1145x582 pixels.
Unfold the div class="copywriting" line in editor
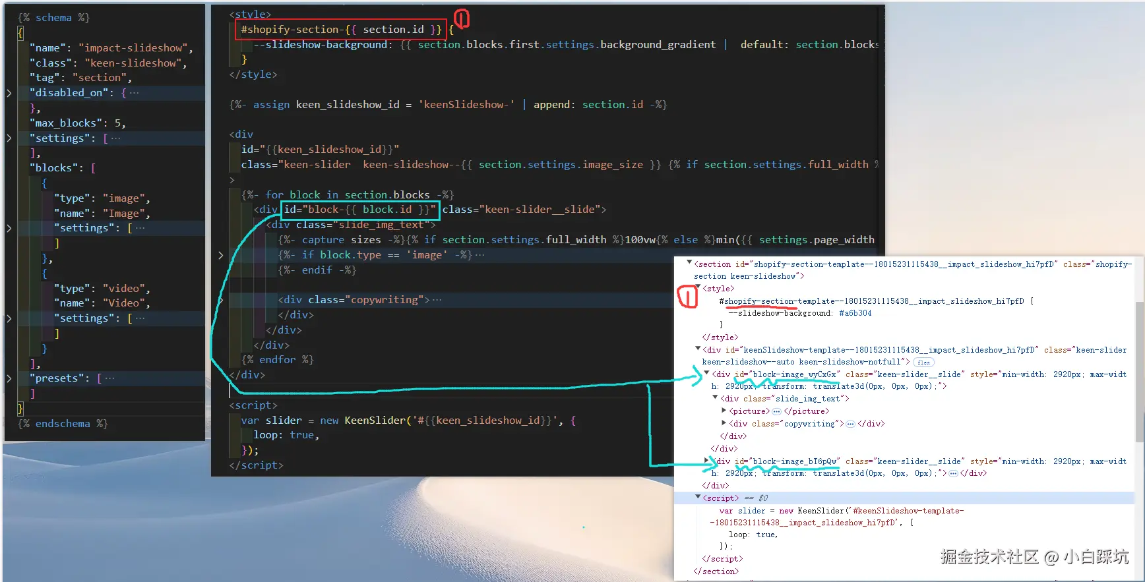coord(221,300)
